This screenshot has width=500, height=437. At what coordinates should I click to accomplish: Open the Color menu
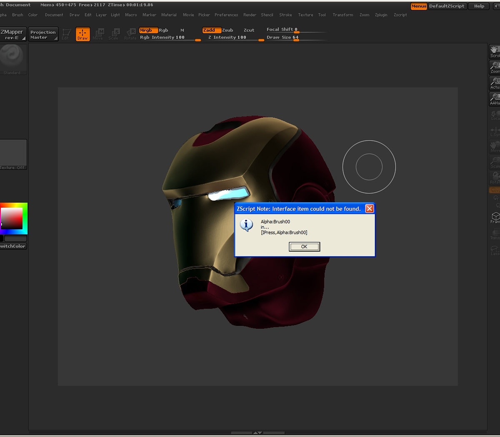32,15
